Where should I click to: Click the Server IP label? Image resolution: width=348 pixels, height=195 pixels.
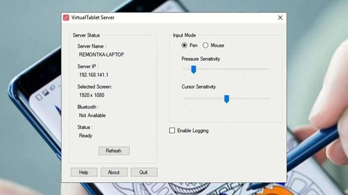click(x=88, y=67)
